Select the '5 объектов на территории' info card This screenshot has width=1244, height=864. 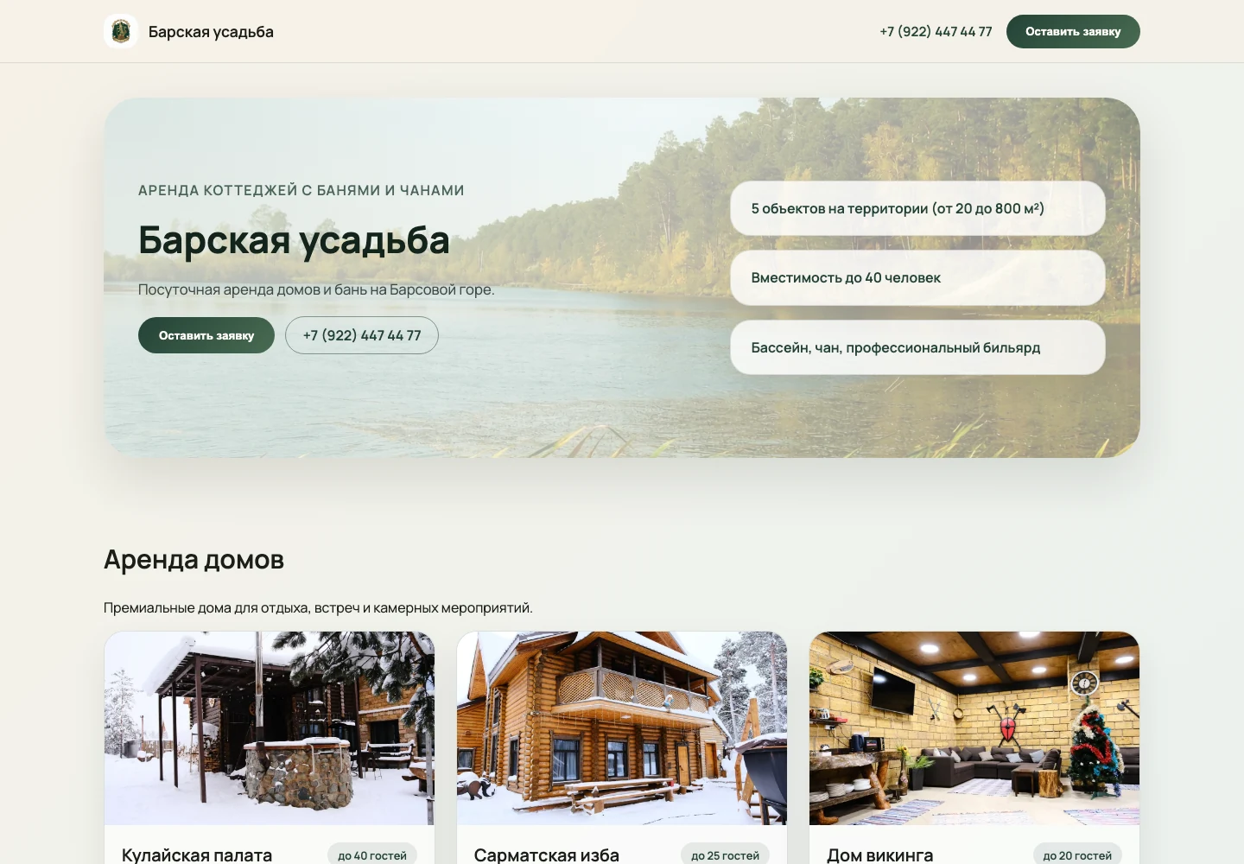917,208
